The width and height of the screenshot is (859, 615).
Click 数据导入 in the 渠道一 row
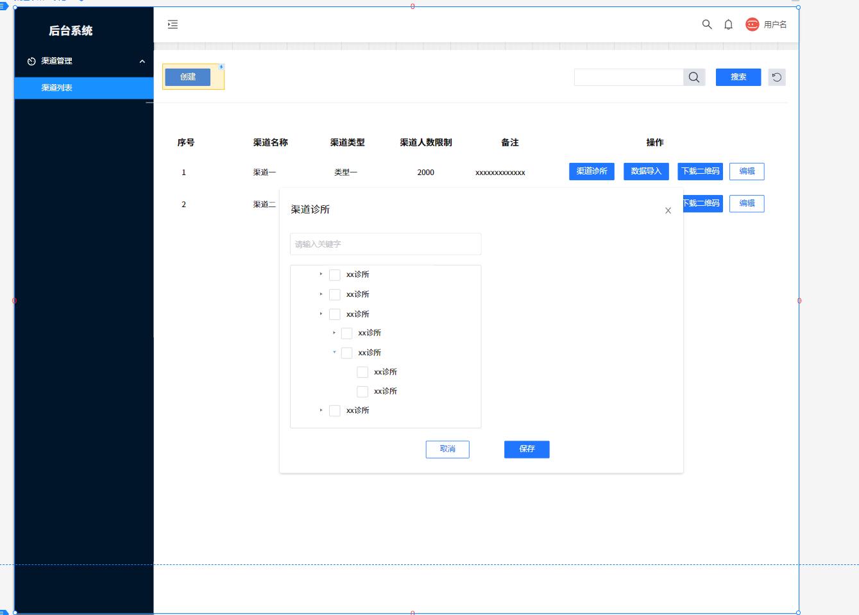tap(646, 171)
